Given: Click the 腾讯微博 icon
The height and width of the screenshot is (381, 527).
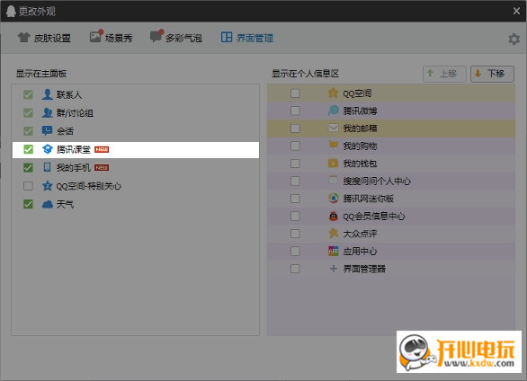Looking at the screenshot, I should 333,111.
